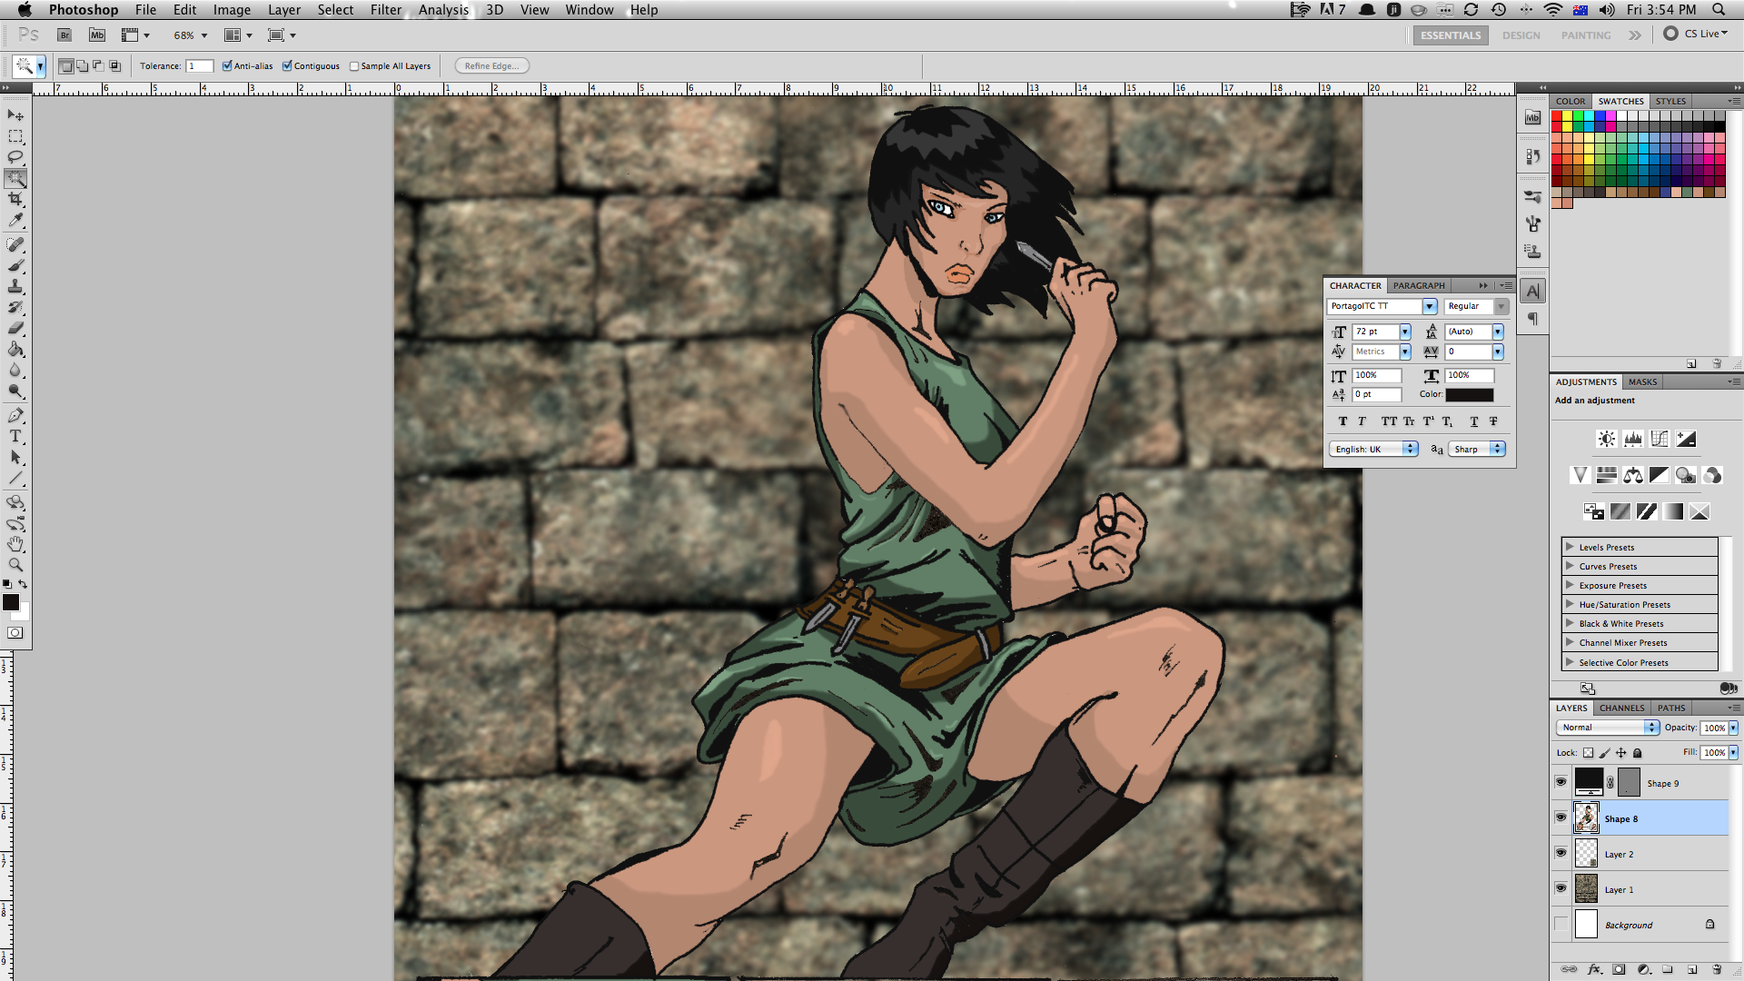Add a Levels adjustment
The image size is (1744, 981).
[x=1633, y=439]
